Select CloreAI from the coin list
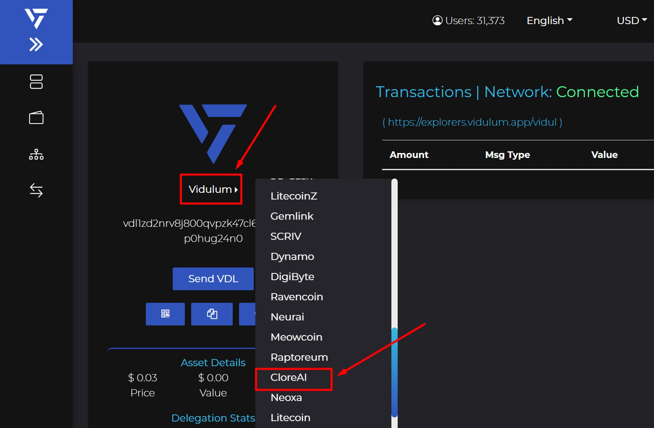Screen dimensions: 654x428 point(289,377)
